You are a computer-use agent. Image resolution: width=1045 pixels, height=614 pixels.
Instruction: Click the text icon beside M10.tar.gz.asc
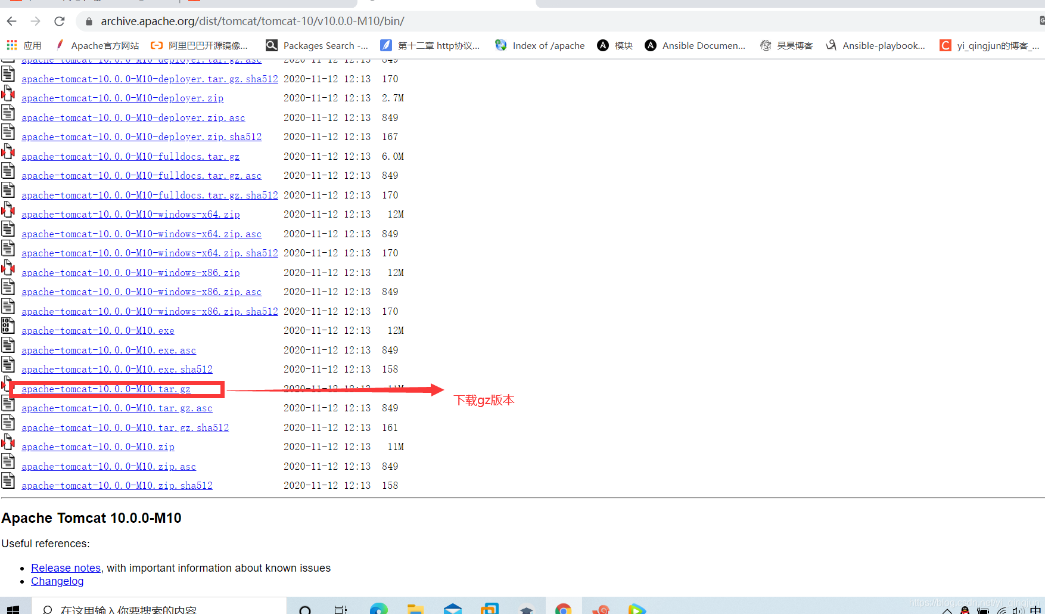coord(8,404)
